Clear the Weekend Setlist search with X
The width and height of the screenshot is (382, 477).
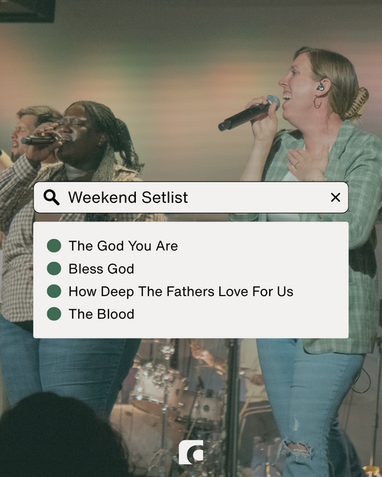(x=335, y=198)
